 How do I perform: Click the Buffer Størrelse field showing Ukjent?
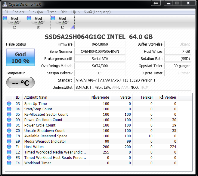(178, 44)
